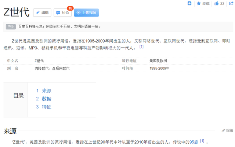235x147 pixels.
Task: Click the 来源 section heading
Action: pyautogui.click(x=10, y=131)
